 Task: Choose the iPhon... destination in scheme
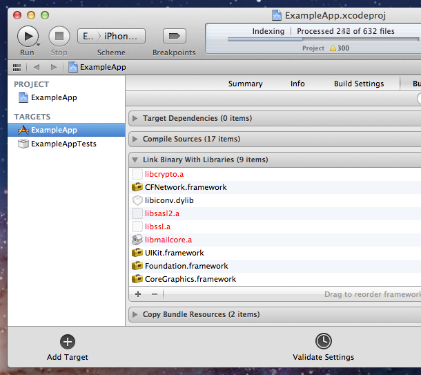click(121, 36)
